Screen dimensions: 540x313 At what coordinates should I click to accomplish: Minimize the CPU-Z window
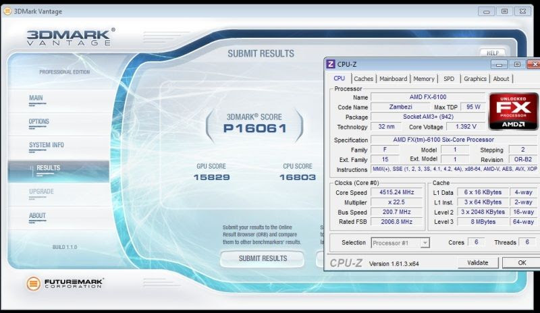[499, 64]
